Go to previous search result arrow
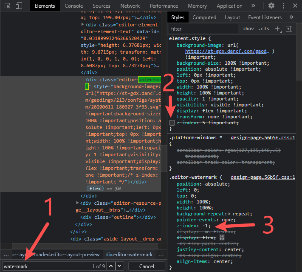This screenshot has height=272, width=302. 111,266
